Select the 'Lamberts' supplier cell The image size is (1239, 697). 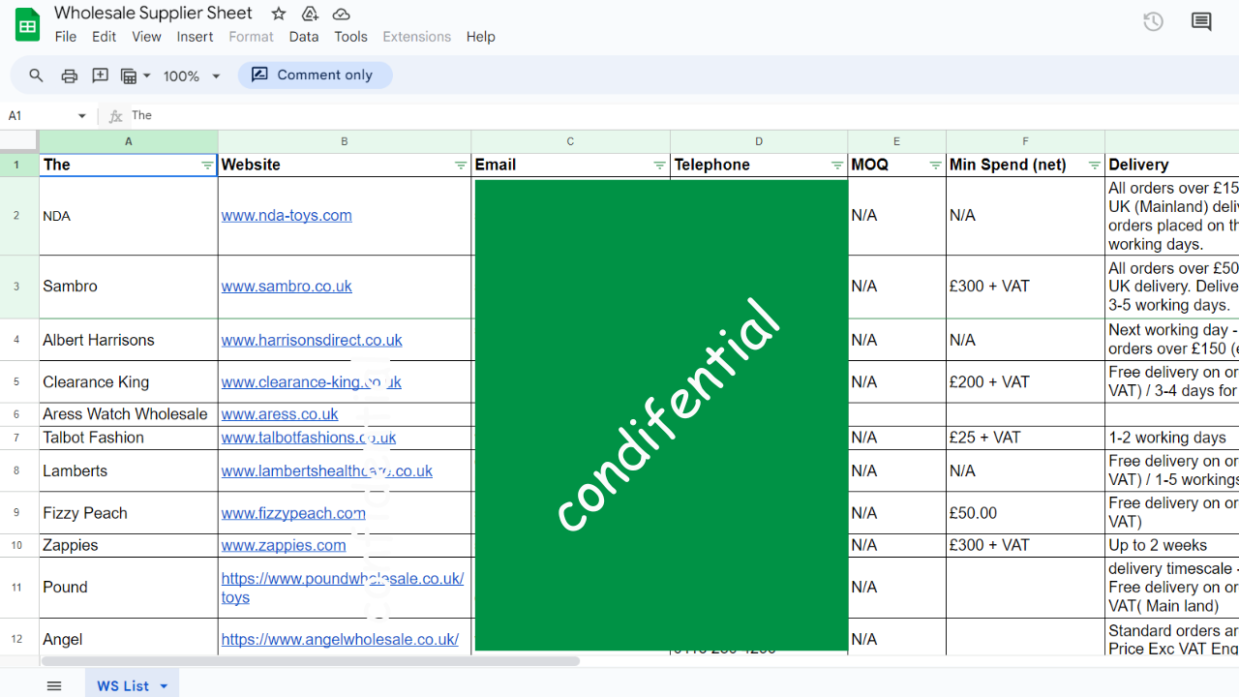click(x=129, y=471)
